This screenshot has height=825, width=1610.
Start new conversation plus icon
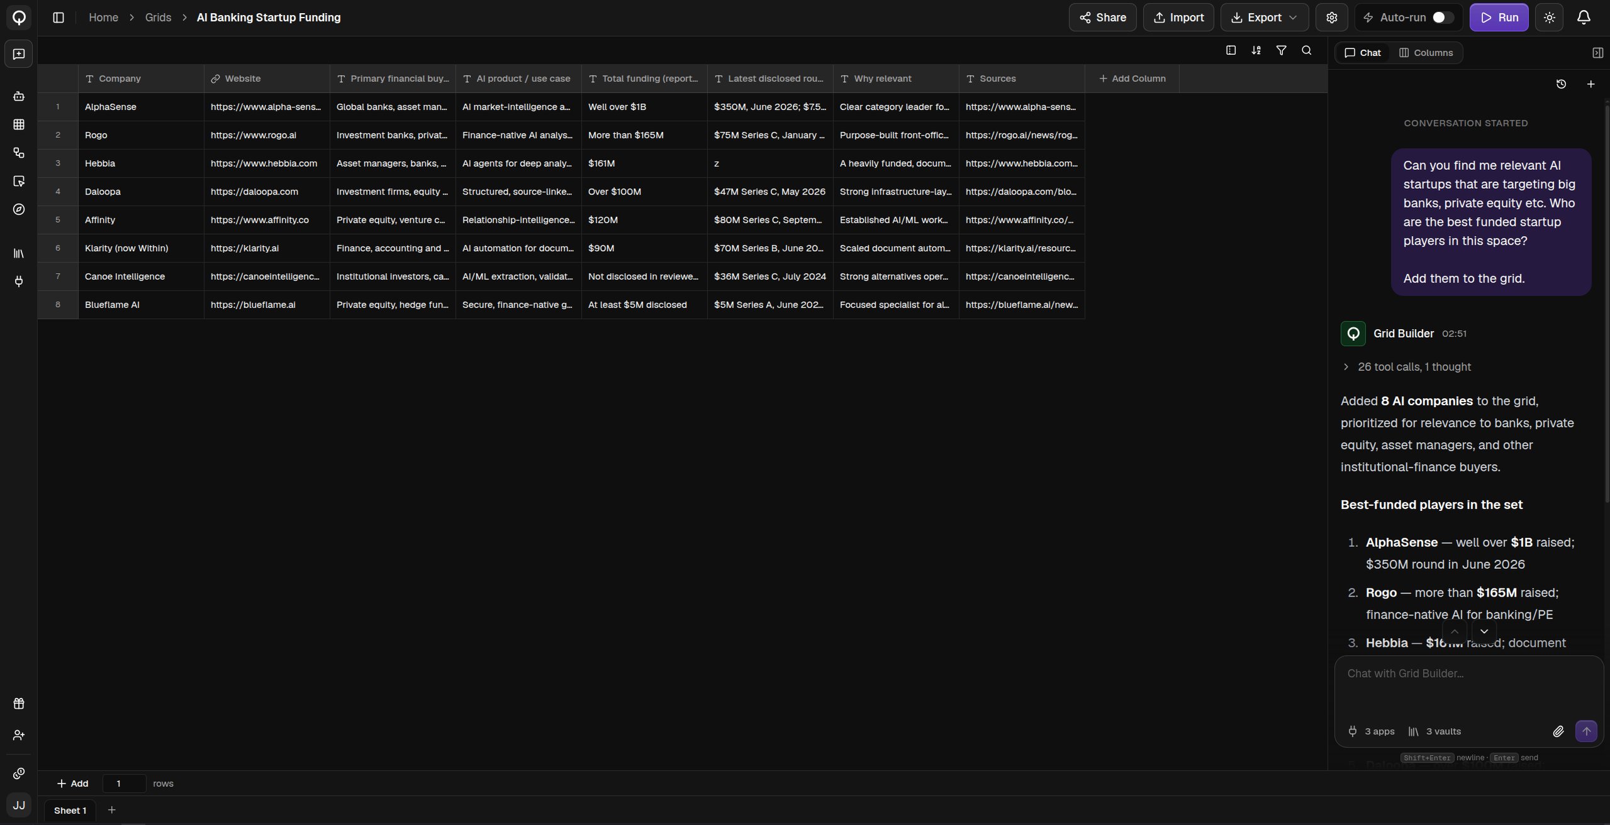coord(1590,84)
